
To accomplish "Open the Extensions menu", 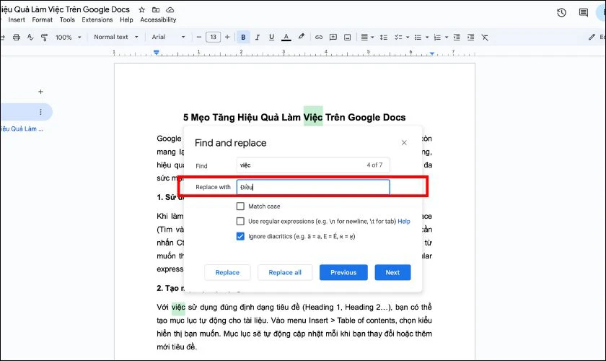I will click(x=97, y=19).
